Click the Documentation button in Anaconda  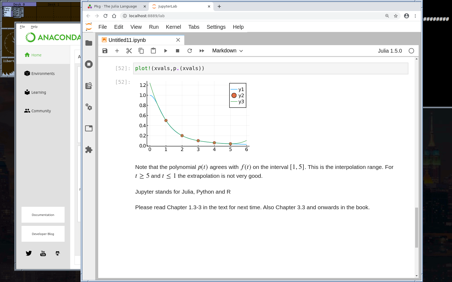tap(43, 215)
